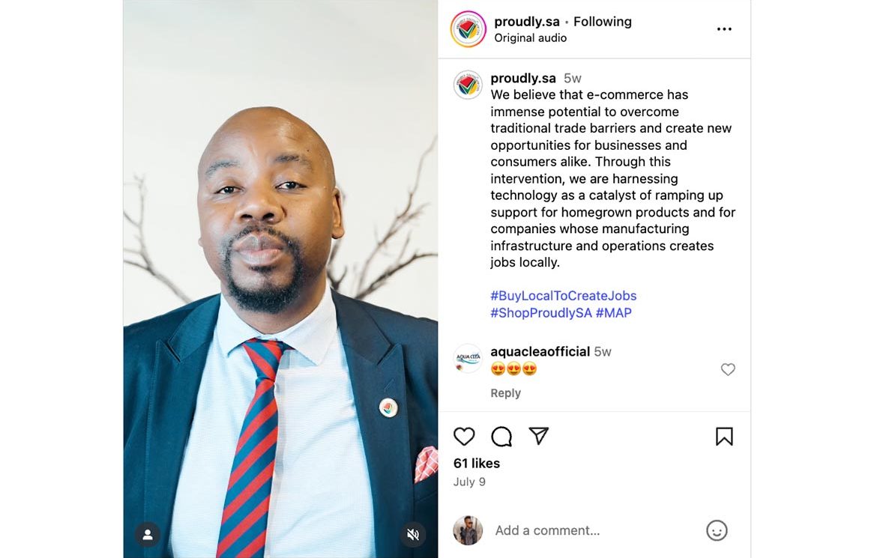Open proudly.sa story ring avatar in header
This screenshot has height=558, width=874.
coord(468,29)
